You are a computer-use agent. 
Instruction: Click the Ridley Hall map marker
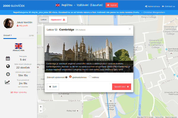[x=77, y=111]
